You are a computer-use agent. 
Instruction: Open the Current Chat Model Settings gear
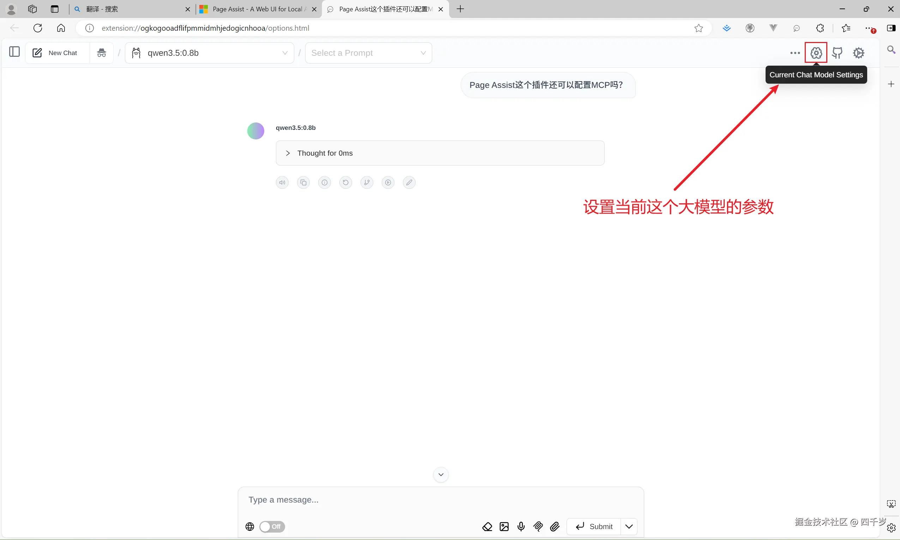coord(816,52)
